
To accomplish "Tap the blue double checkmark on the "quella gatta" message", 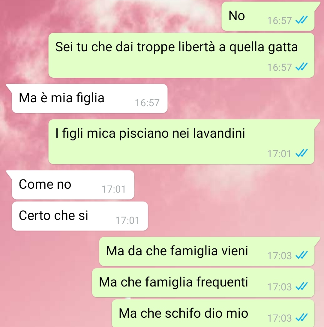I will point(301,67).
